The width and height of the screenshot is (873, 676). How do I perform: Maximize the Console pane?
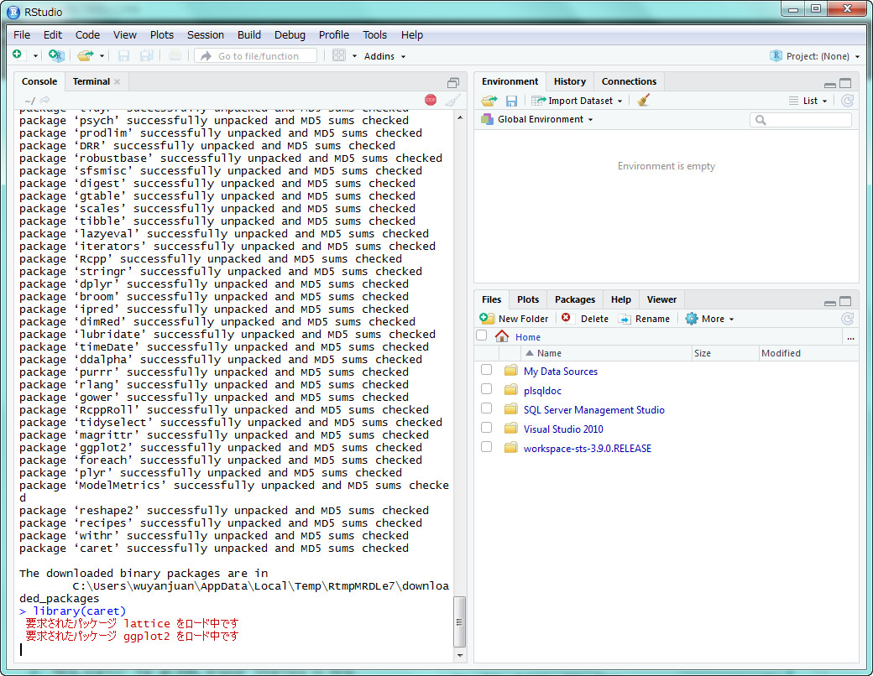pyautogui.click(x=453, y=82)
